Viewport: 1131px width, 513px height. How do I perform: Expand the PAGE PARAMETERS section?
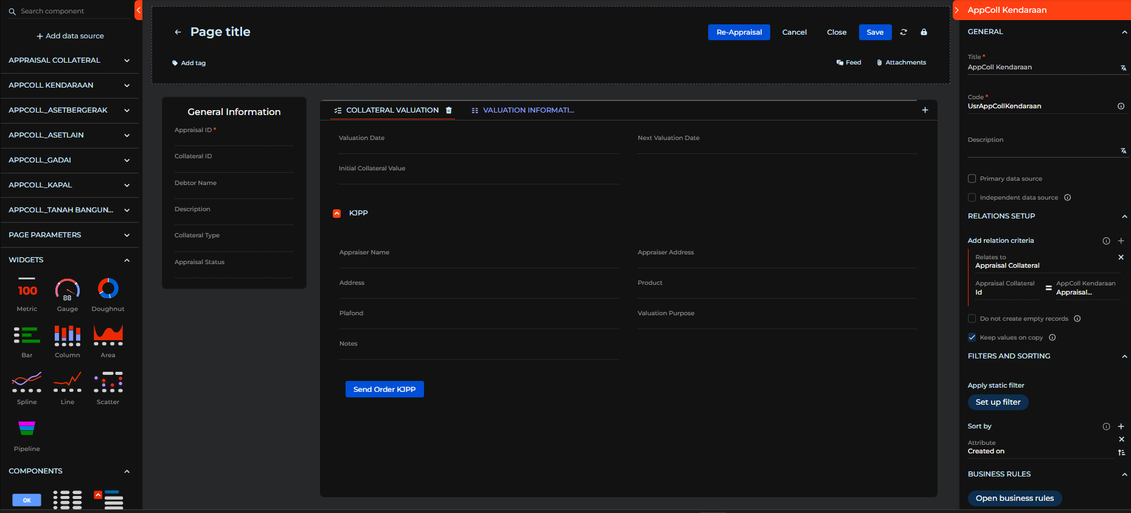[127, 235]
